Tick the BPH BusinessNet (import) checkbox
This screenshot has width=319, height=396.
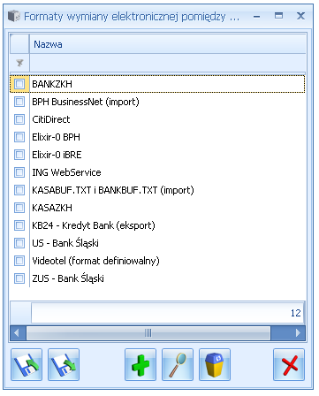(19, 102)
